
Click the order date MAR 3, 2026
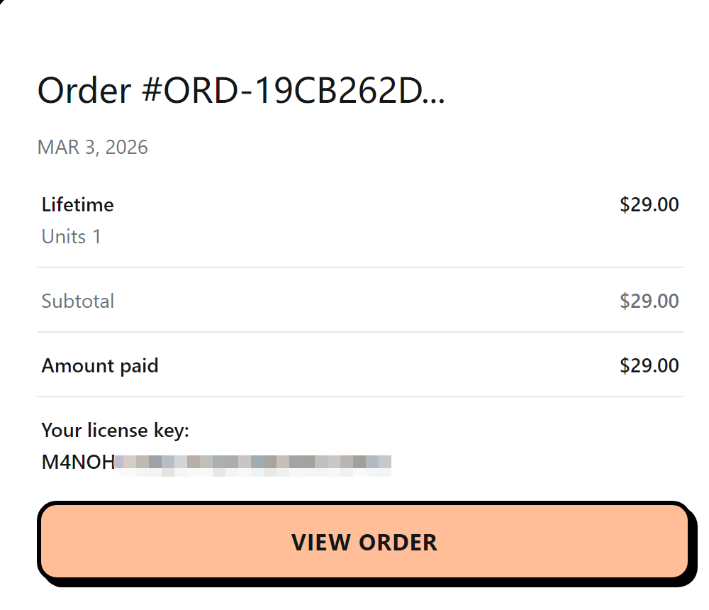coord(92,147)
